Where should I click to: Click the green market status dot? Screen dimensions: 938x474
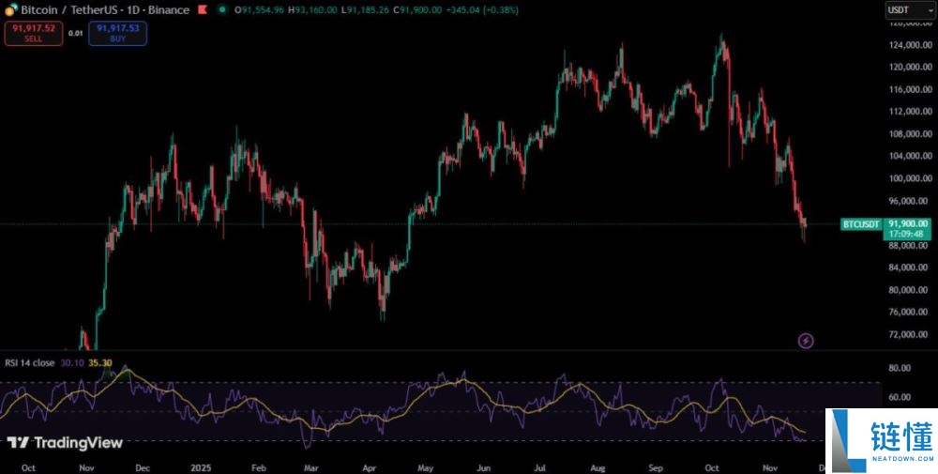pos(221,9)
